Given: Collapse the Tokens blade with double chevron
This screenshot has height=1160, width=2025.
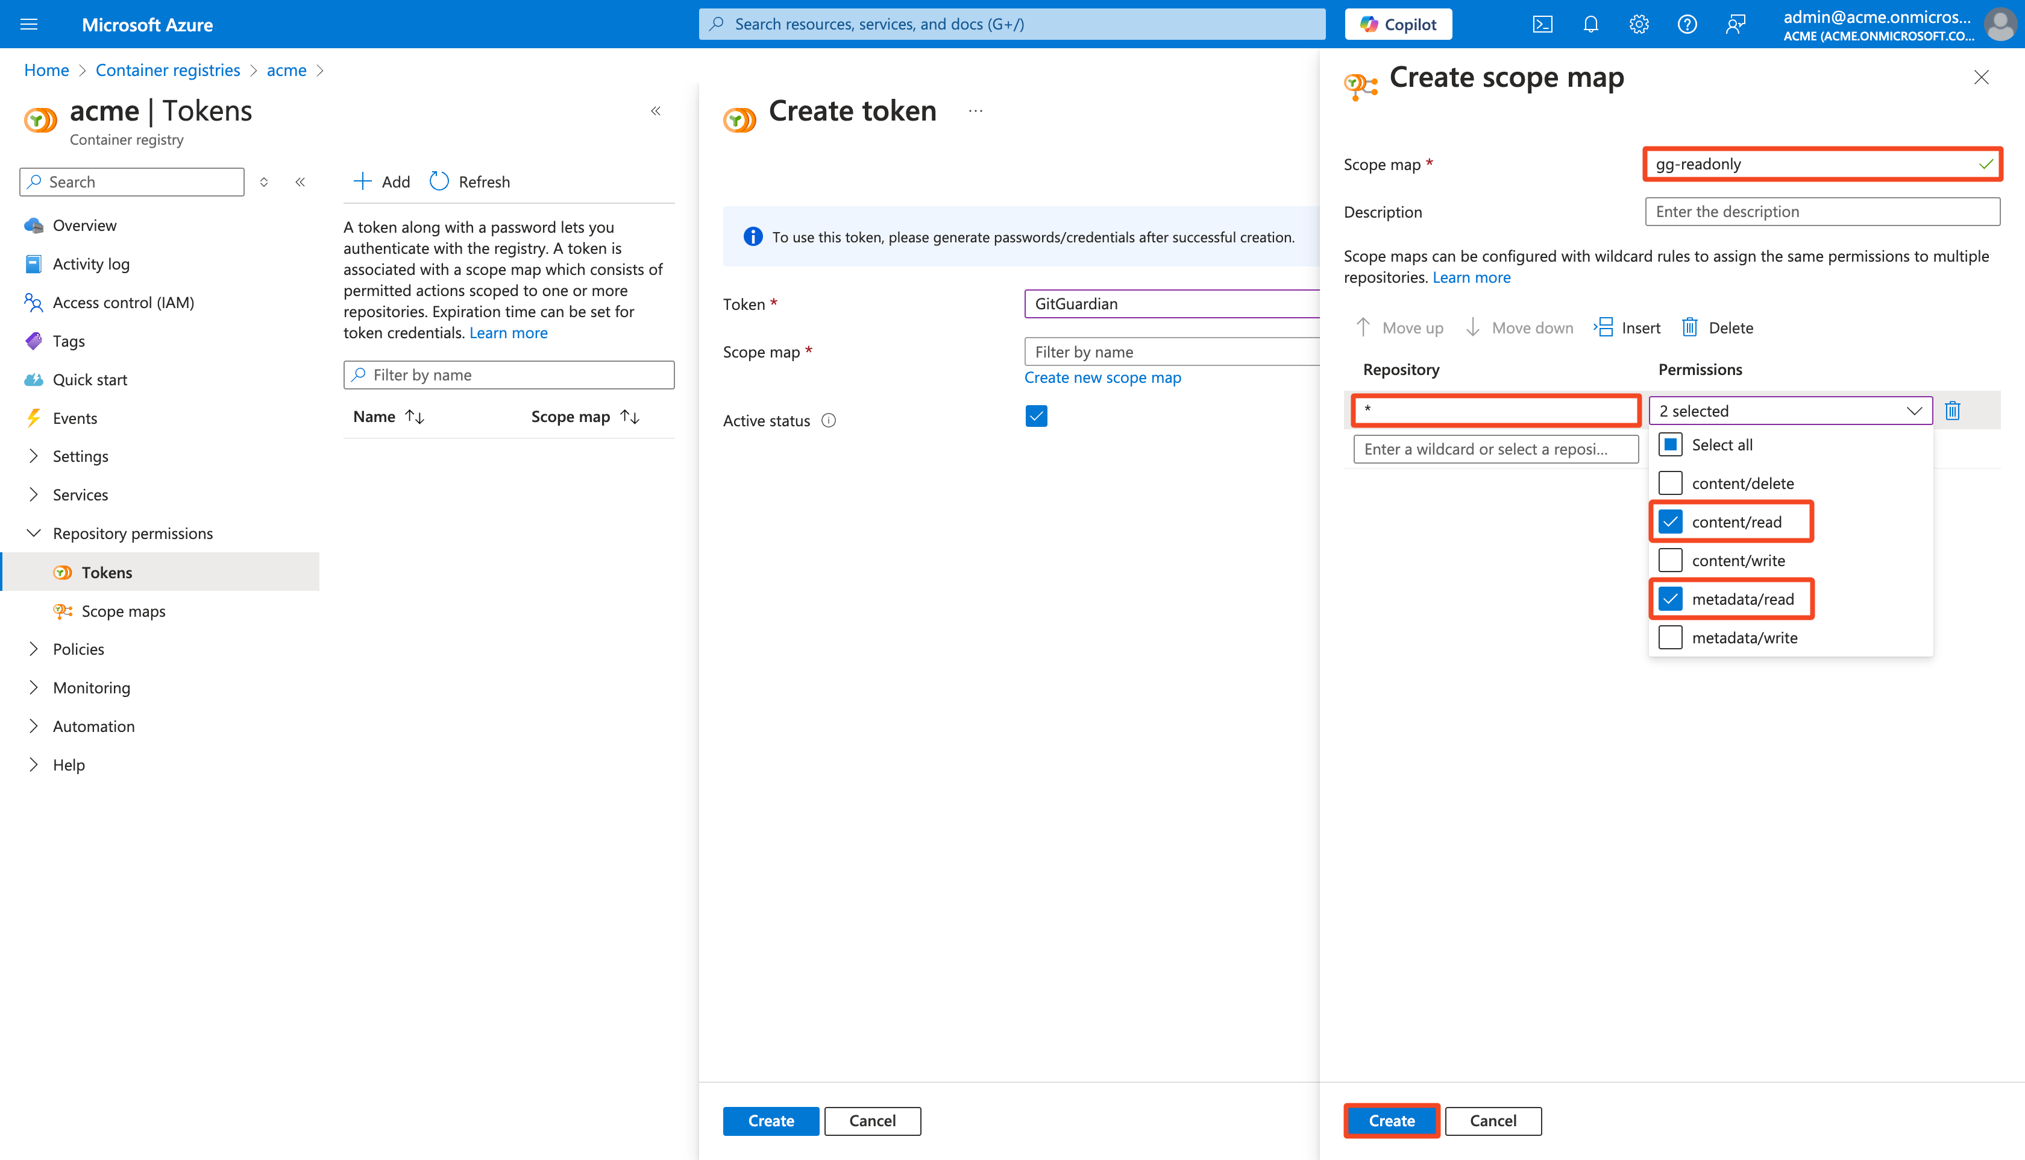Looking at the screenshot, I should point(655,111).
